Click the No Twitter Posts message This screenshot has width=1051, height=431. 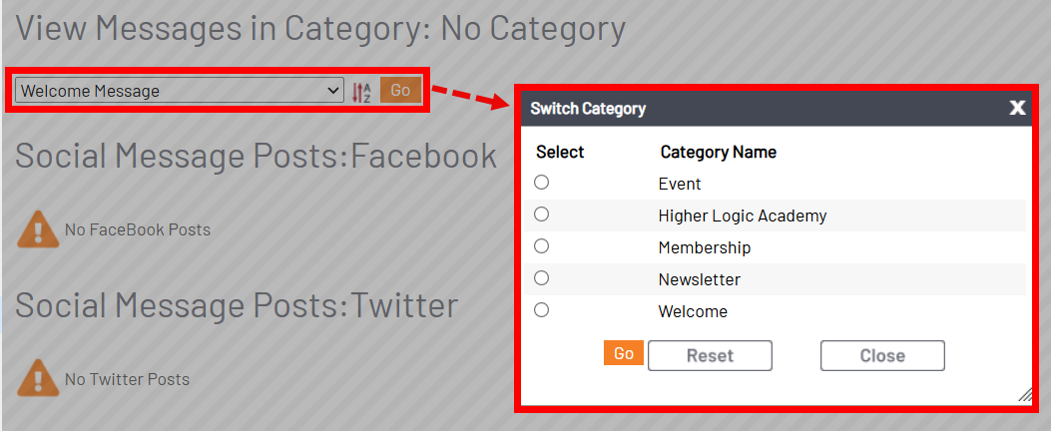click(x=127, y=379)
